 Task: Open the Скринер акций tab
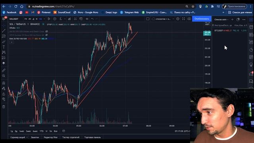point(17,137)
